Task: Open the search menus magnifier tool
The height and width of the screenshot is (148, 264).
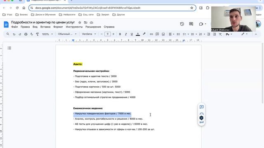Action: [8, 34]
